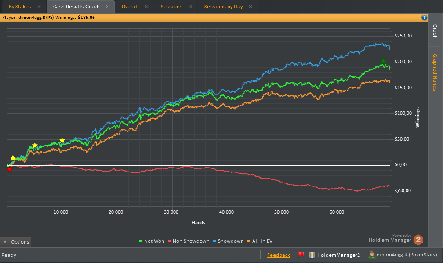Click the blue help question mark icon
The image size is (443, 263).
[x=424, y=18]
